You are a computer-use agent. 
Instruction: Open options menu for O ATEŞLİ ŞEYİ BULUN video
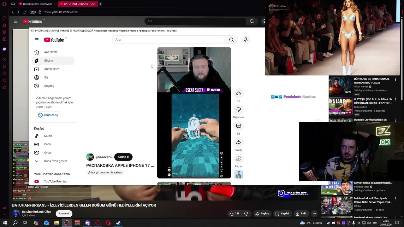pyautogui.click(x=395, y=100)
